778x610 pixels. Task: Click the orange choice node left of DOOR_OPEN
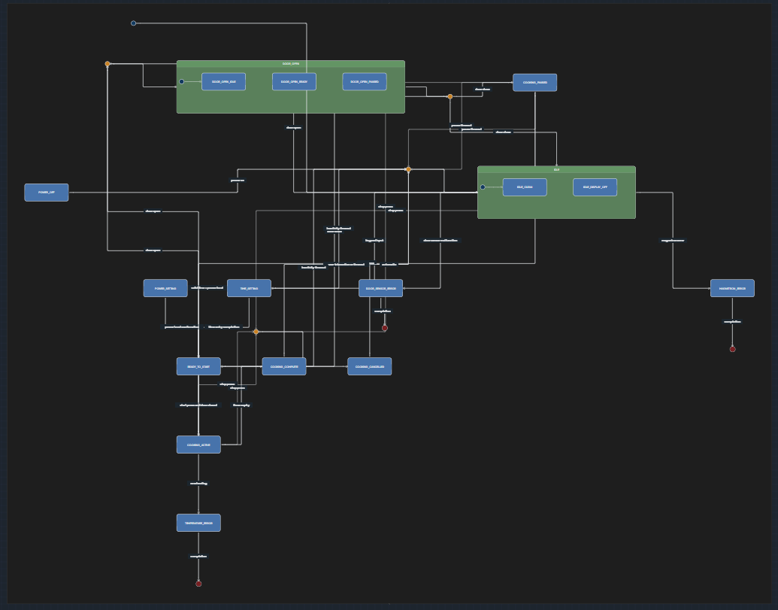[x=107, y=64]
